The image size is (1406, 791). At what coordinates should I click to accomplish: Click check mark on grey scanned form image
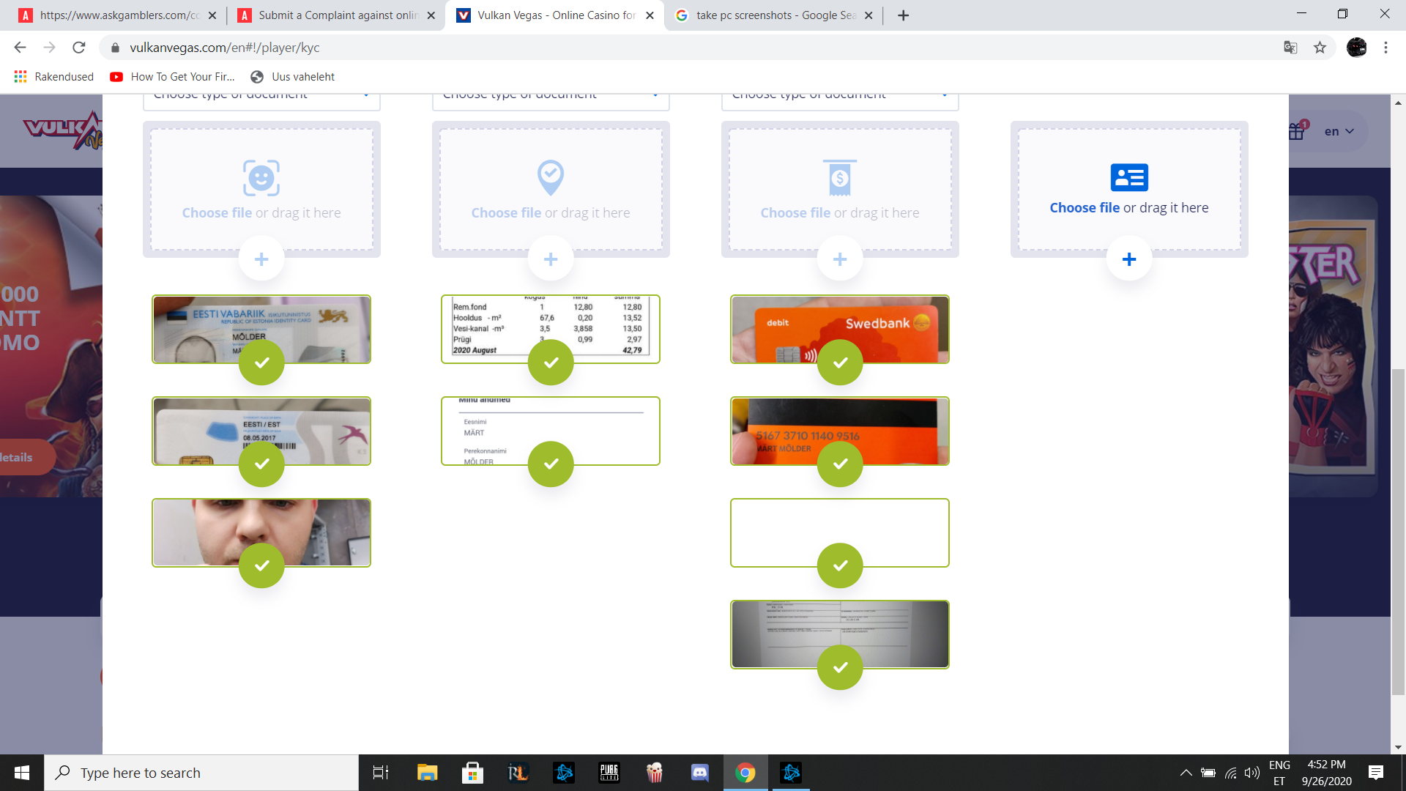(840, 667)
